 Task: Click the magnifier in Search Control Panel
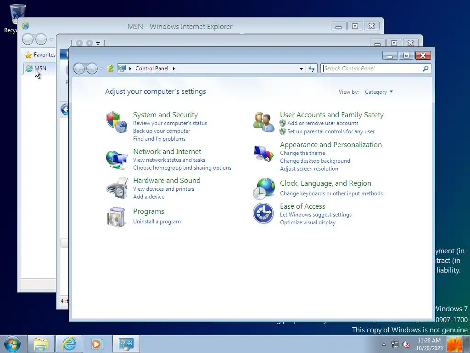pos(425,69)
